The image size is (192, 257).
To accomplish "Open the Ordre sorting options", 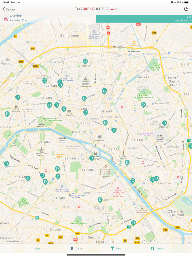I will tap(157, 249).
